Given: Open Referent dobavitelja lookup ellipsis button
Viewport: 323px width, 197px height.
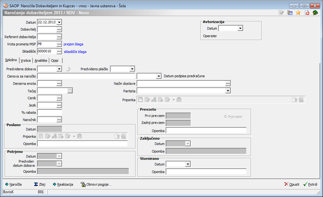Looking at the screenshot, I should click(59, 37).
